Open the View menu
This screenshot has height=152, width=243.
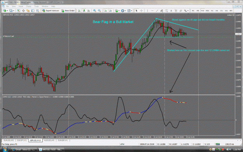[14, 6]
